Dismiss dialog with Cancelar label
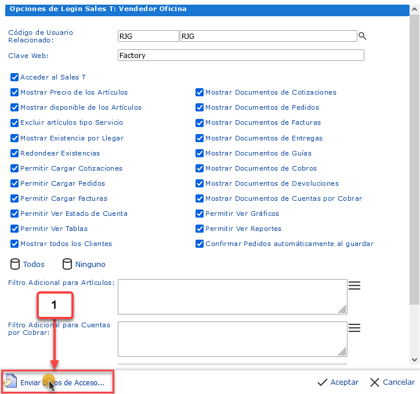The height and width of the screenshot is (394, 420). coord(399,382)
